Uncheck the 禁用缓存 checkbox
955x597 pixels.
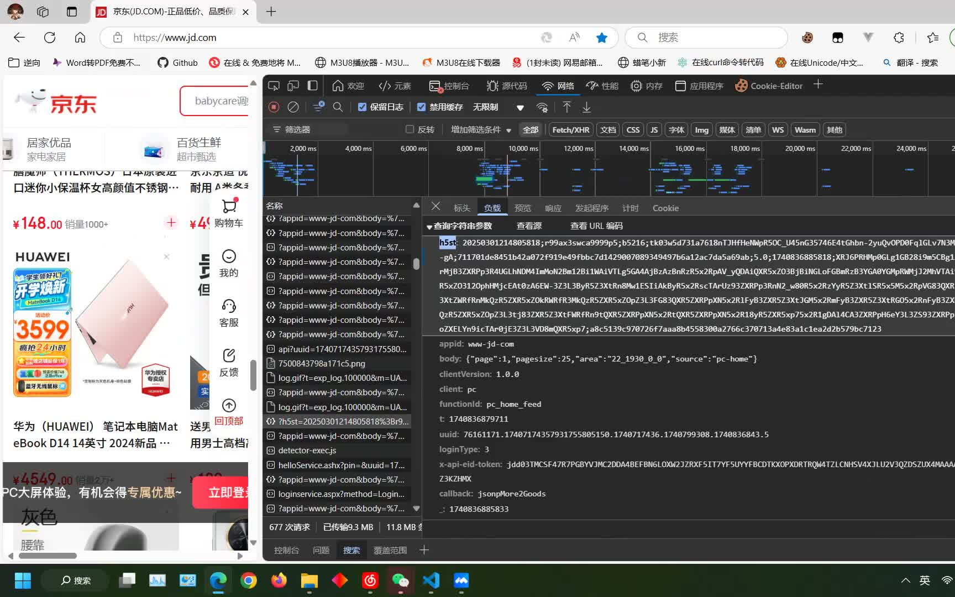[422, 107]
